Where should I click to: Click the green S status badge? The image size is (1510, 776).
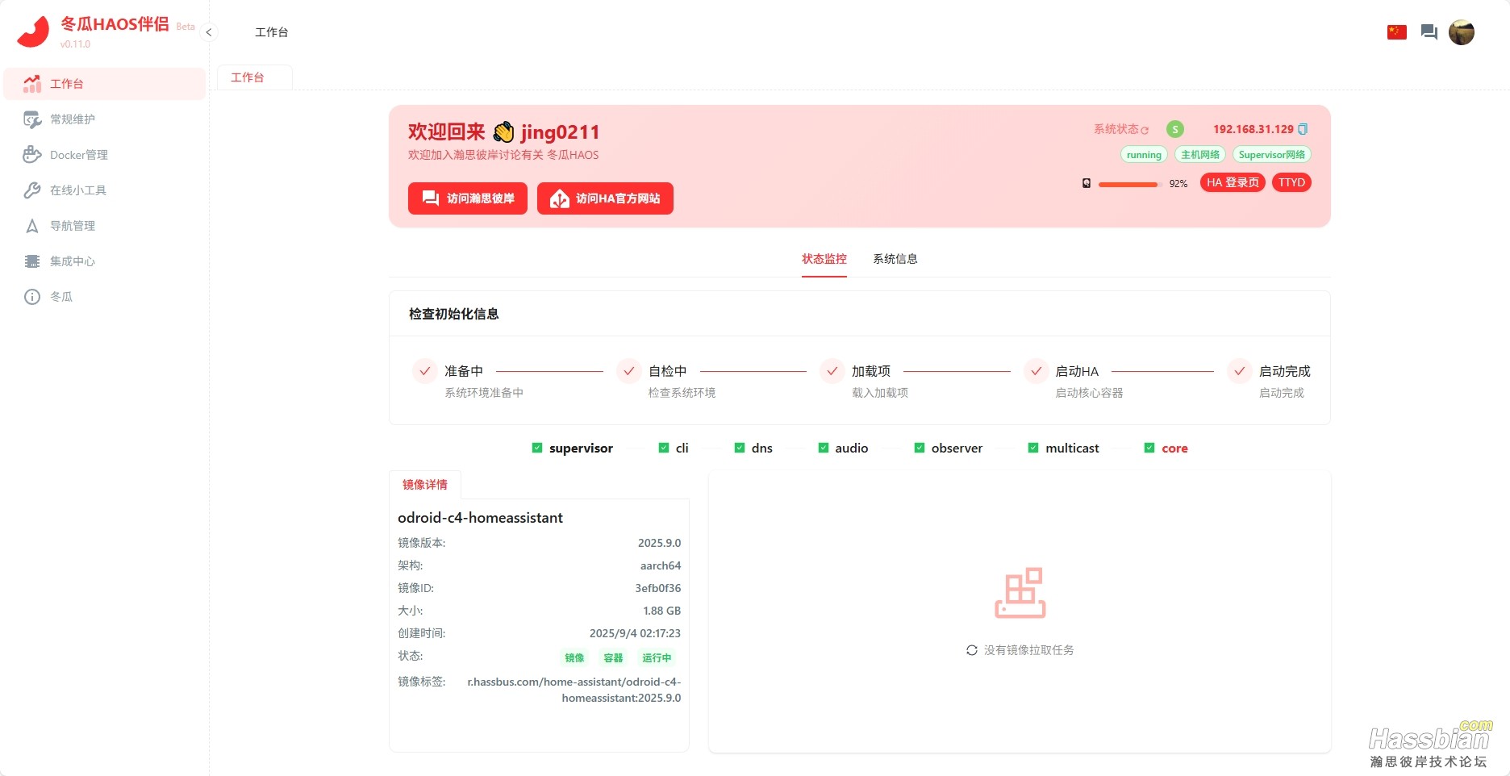point(1175,129)
